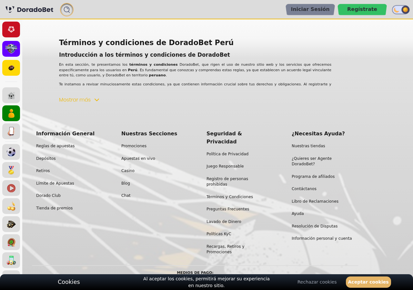This screenshot has height=290, width=413.
Task: Open the Contáctanos link
Action: [x=304, y=189]
